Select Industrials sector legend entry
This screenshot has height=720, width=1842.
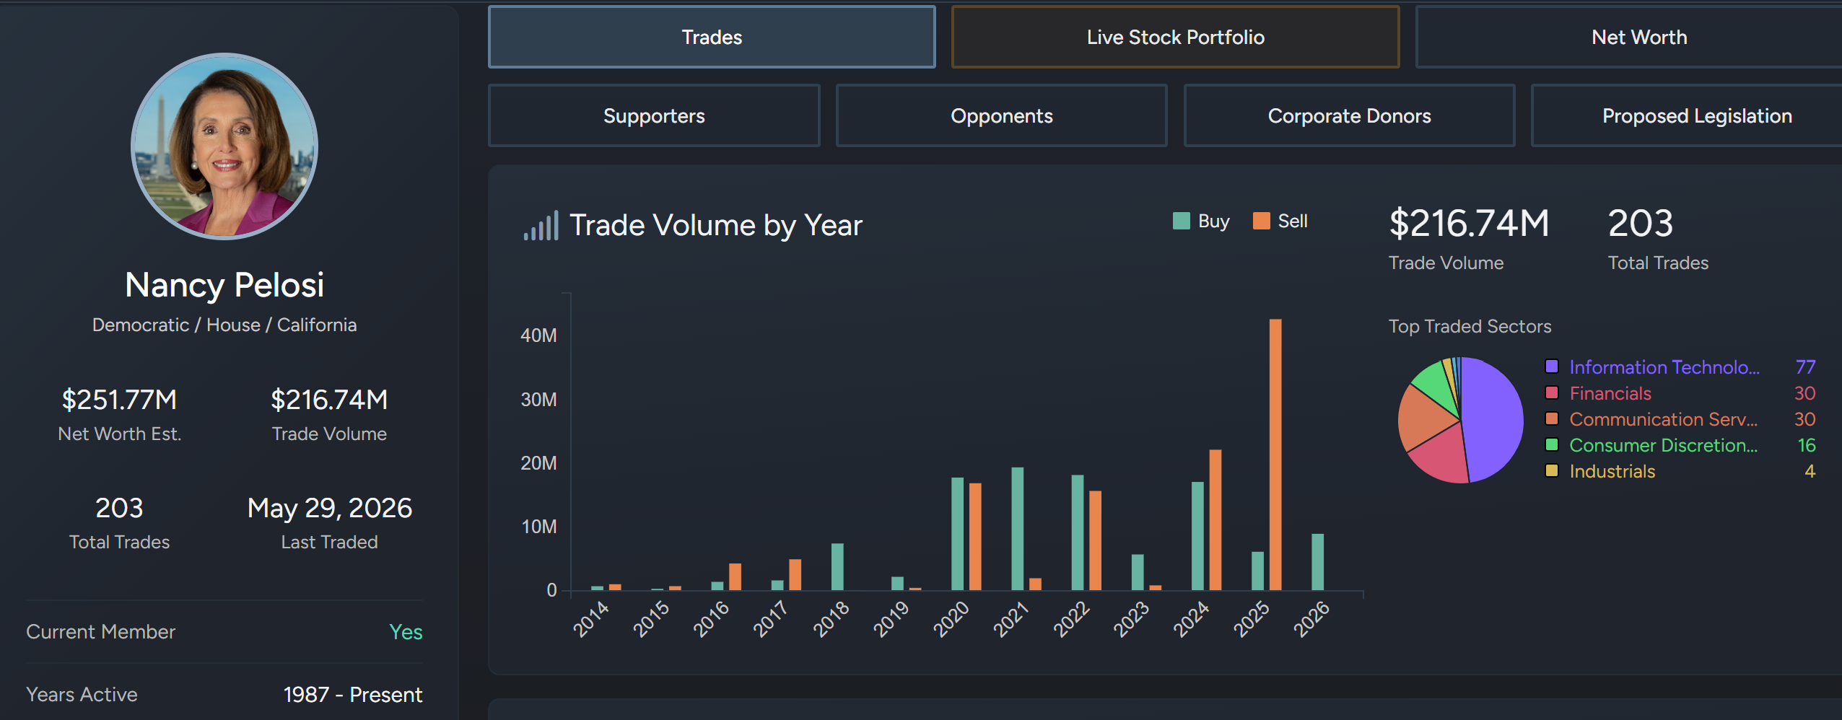click(x=1612, y=471)
